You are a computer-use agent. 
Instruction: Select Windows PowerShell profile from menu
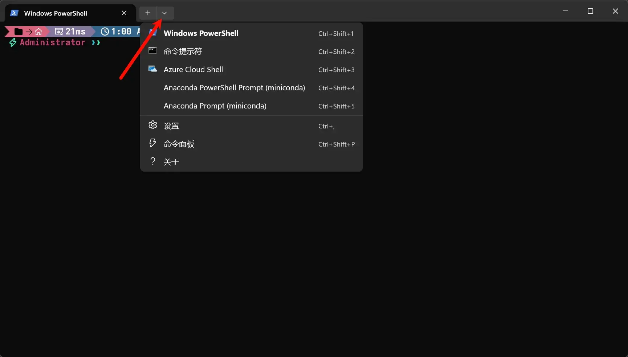[201, 33]
